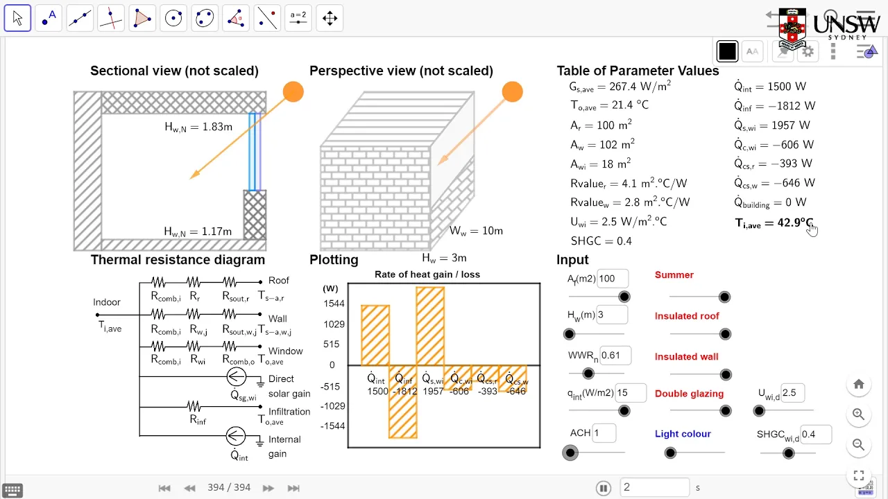
Task: Select the Reflect about Line tool
Action: tap(267, 19)
